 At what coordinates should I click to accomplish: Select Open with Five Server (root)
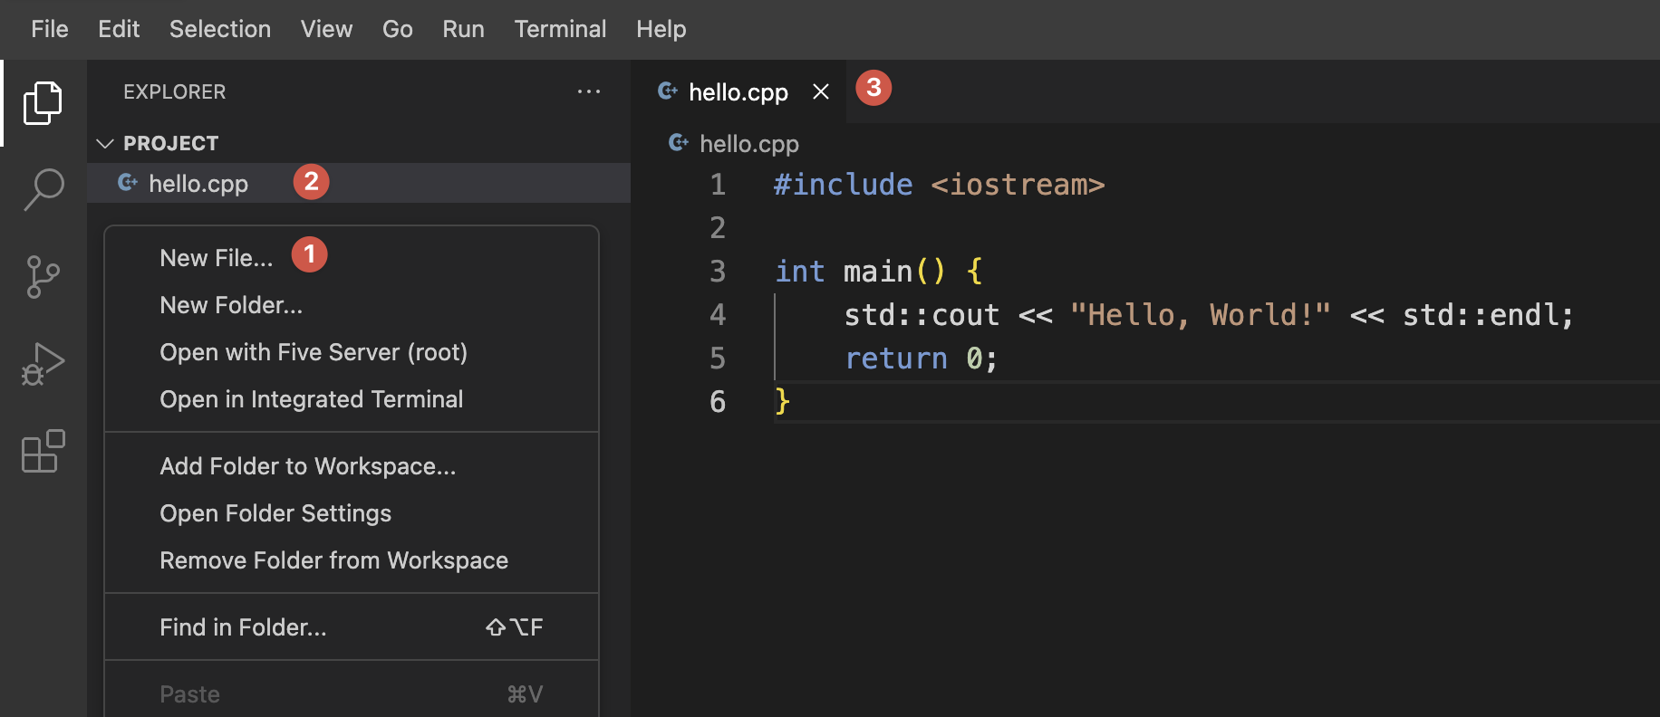pos(313,352)
